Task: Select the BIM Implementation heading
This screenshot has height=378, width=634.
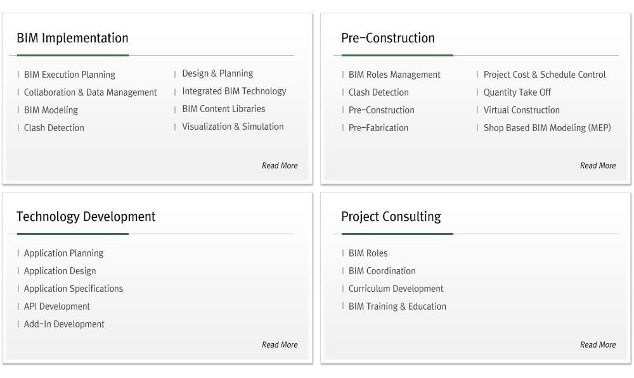Action: tap(72, 38)
